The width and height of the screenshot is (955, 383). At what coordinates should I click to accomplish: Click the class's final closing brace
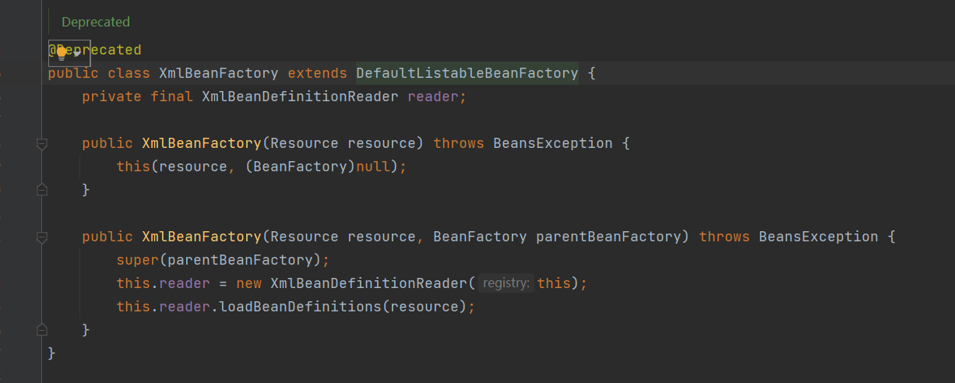(52, 353)
